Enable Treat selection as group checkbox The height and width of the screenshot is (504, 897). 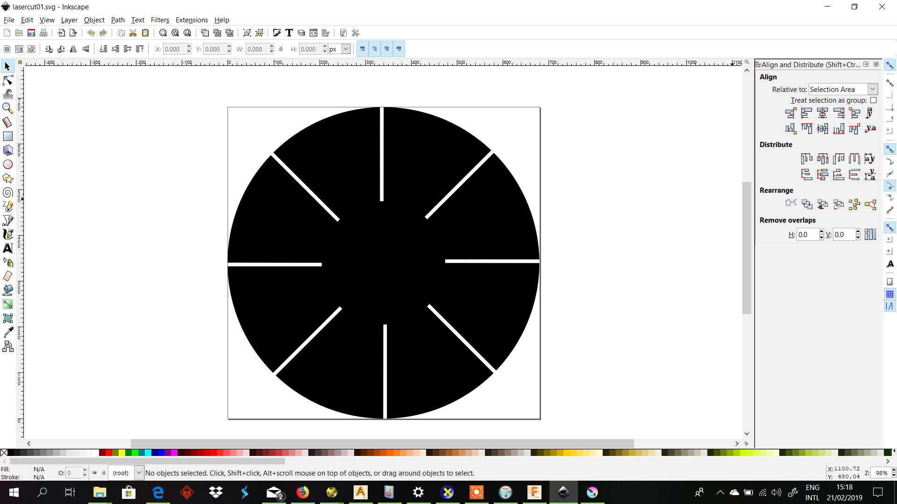click(873, 100)
